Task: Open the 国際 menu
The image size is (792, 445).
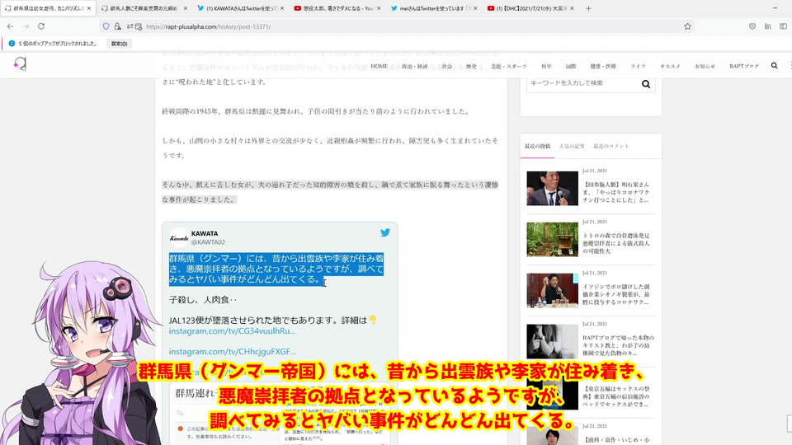Action: [571, 66]
